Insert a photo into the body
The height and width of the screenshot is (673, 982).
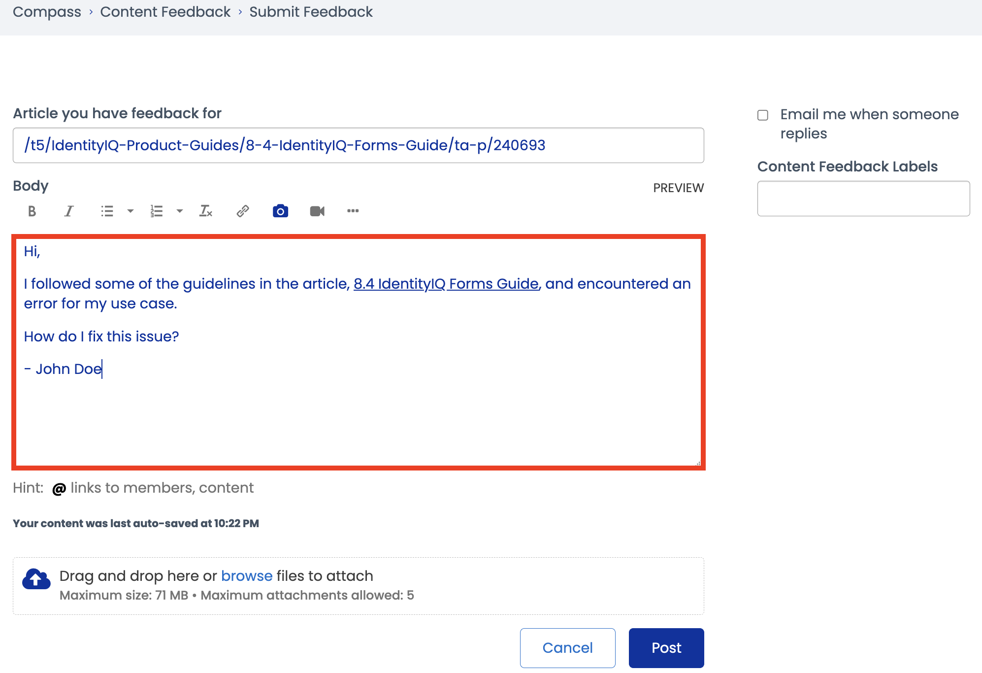280,211
